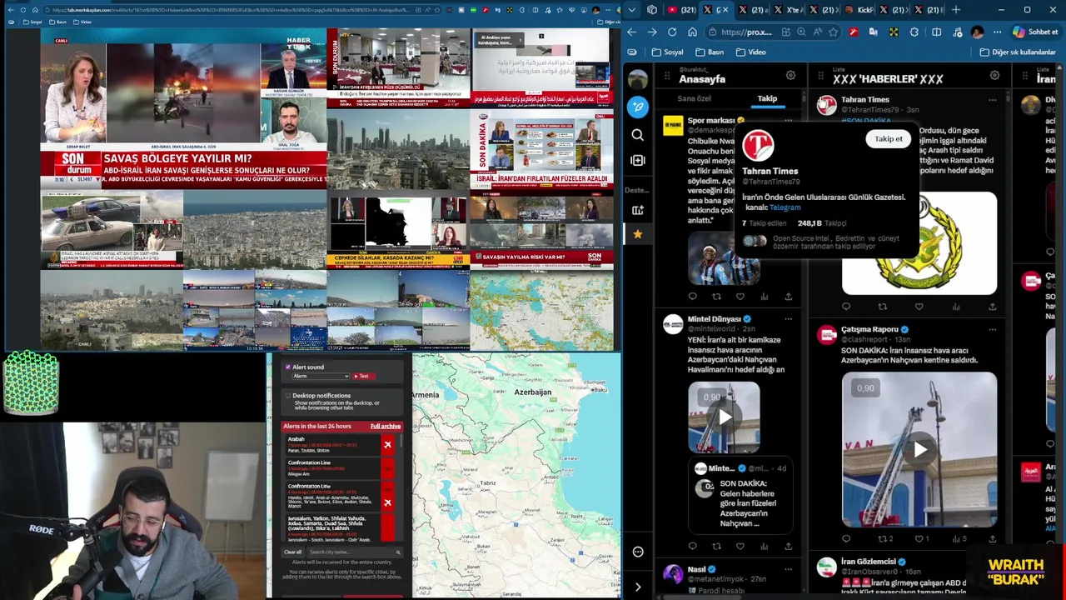The image size is (1066, 600).
Task: Reply to the Spor markası post
Action: point(692,297)
